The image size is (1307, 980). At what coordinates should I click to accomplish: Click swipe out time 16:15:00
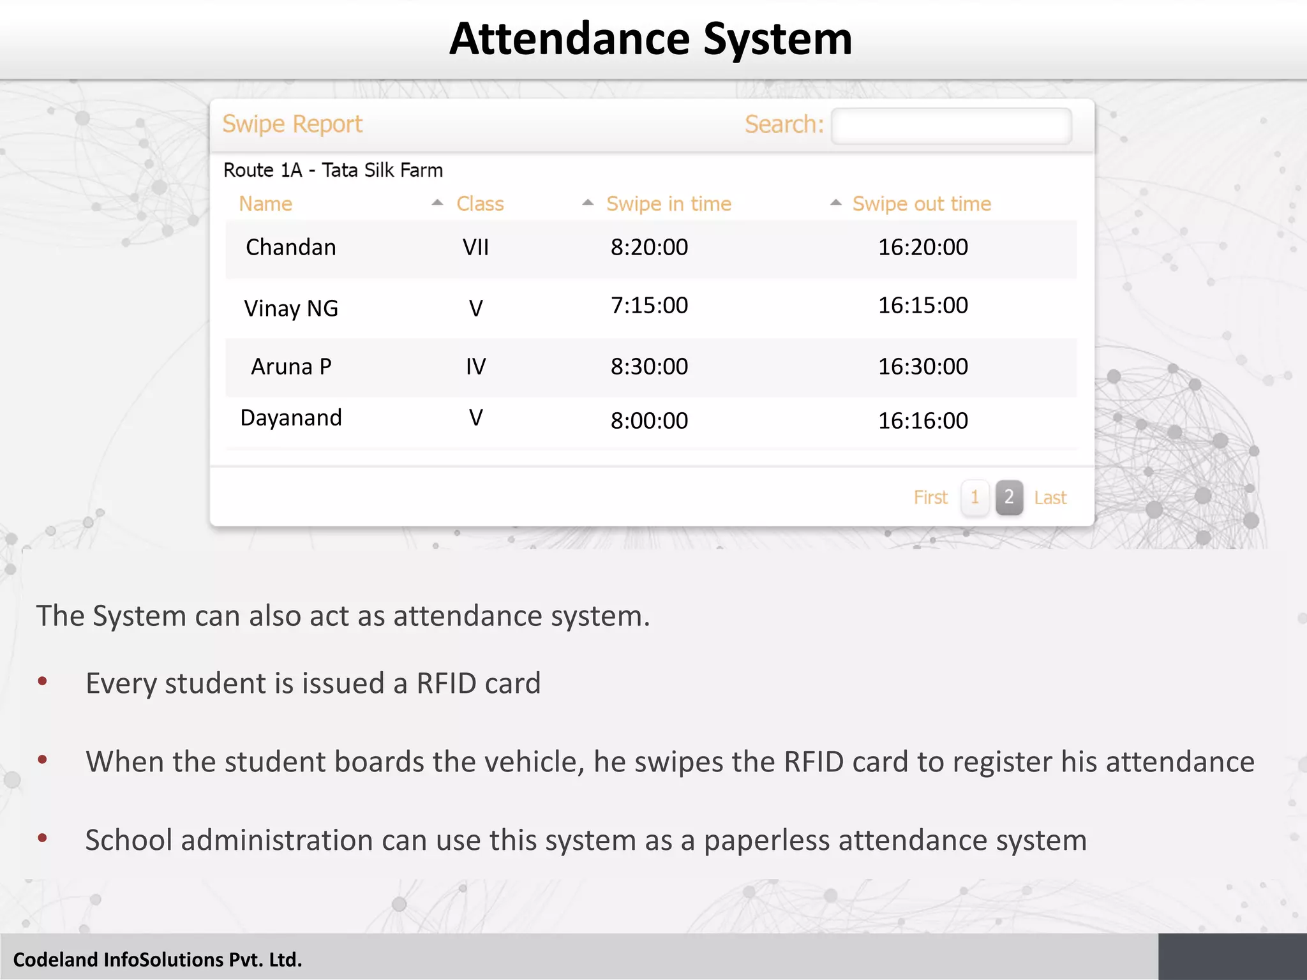pyautogui.click(x=923, y=306)
